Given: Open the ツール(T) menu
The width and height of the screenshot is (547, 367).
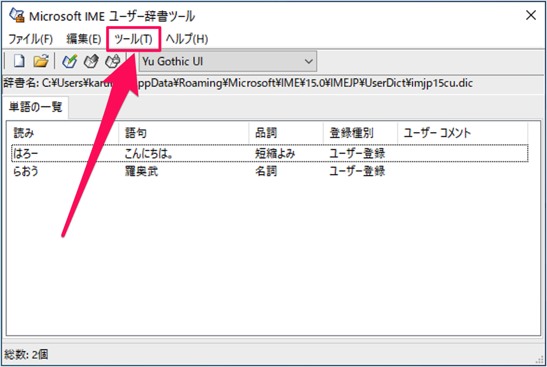Looking at the screenshot, I should point(133,39).
